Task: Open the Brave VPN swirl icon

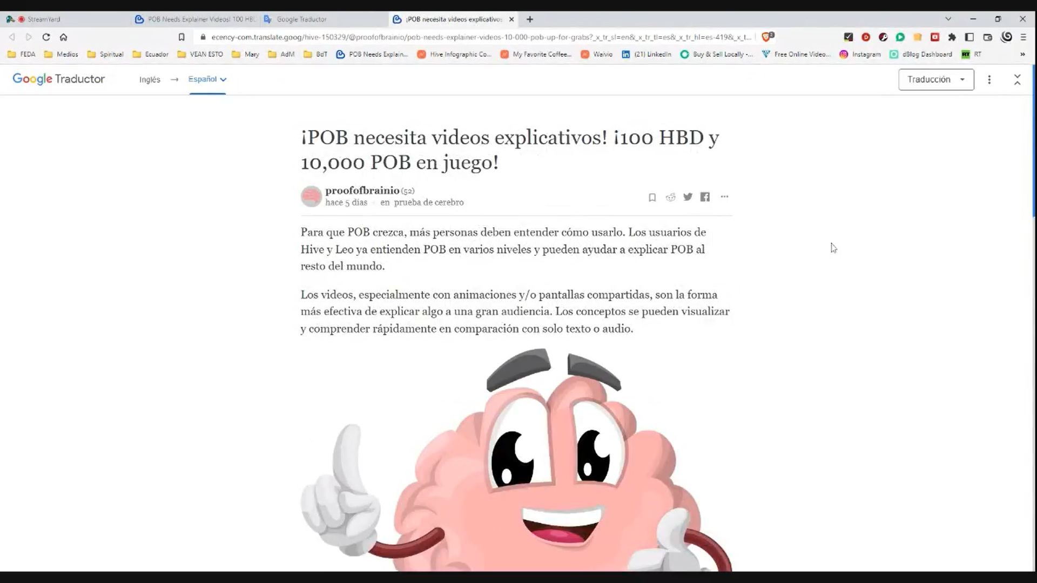Action: pos(1006,37)
